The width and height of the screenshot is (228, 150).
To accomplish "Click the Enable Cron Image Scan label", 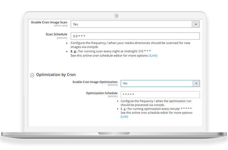I will [49, 22].
